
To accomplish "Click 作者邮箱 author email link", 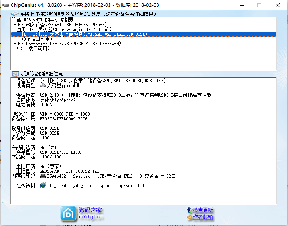I will 203,217.
